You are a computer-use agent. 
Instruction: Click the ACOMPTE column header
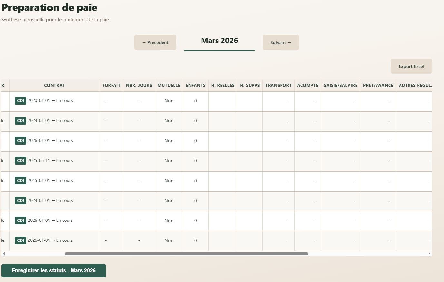[307, 85]
